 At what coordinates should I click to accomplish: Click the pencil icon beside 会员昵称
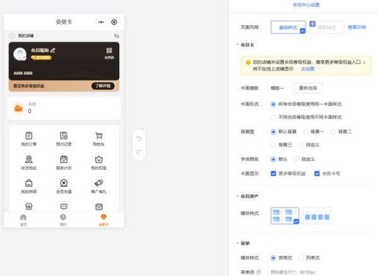coord(53,50)
